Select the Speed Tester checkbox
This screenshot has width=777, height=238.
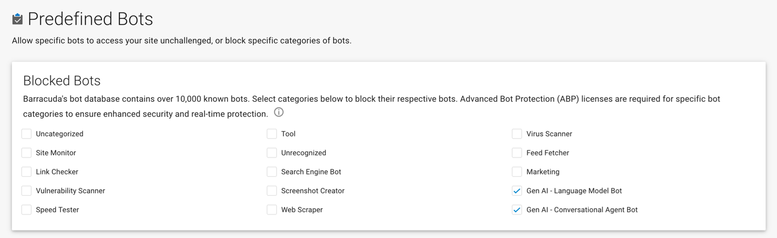26,210
